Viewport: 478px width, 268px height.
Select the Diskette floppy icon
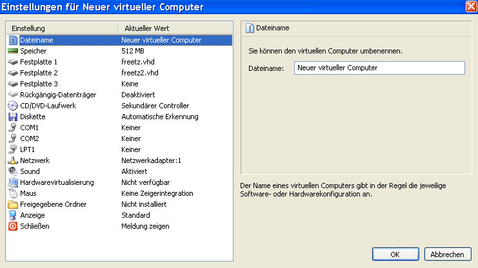(13, 117)
